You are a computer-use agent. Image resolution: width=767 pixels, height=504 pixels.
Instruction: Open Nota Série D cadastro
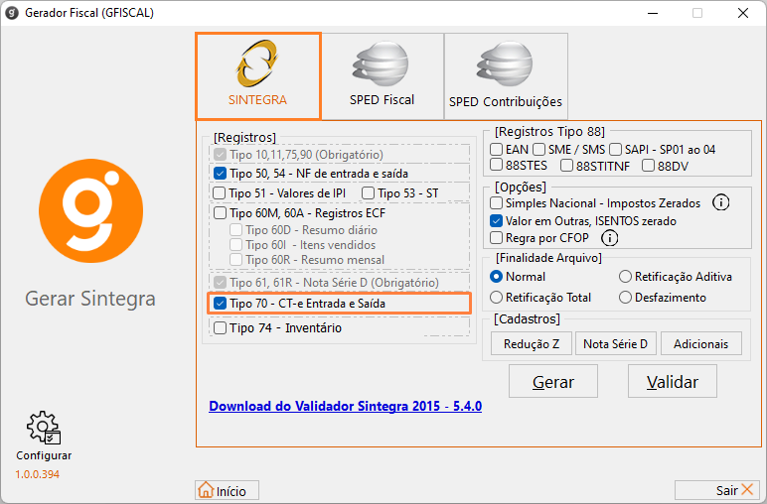[615, 343]
